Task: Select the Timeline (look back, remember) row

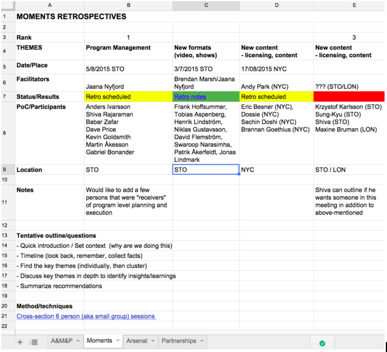Action: [79, 256]
